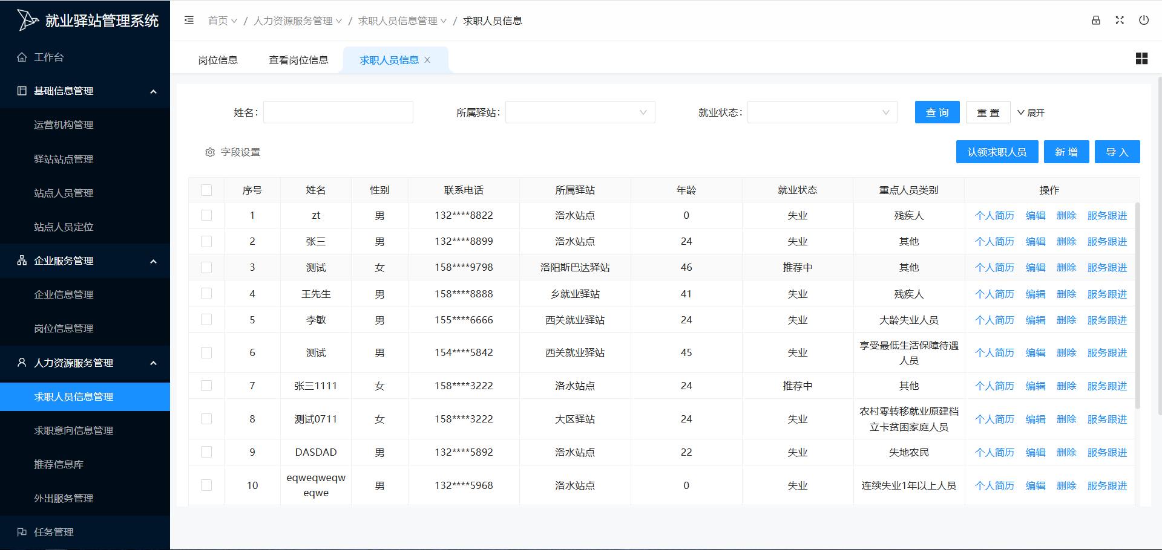This screenshot has width=1162, height=550.
Task: Check the row numbered 10
Action: [x=206, y=485]
